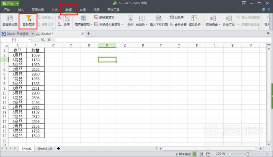Image resolution: width=273 pixels, height=157 pixels.
Task: Click the 100 % zoom level
Action: click(220, 154)
